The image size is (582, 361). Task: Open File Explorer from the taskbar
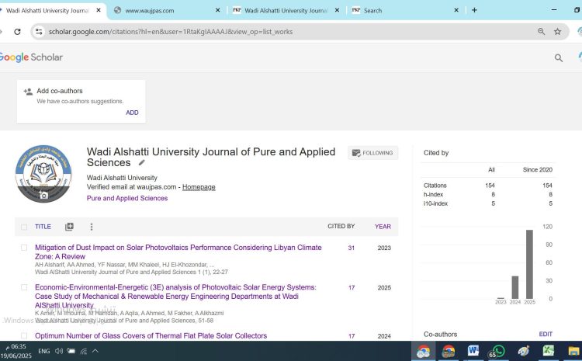click(573, 351)
